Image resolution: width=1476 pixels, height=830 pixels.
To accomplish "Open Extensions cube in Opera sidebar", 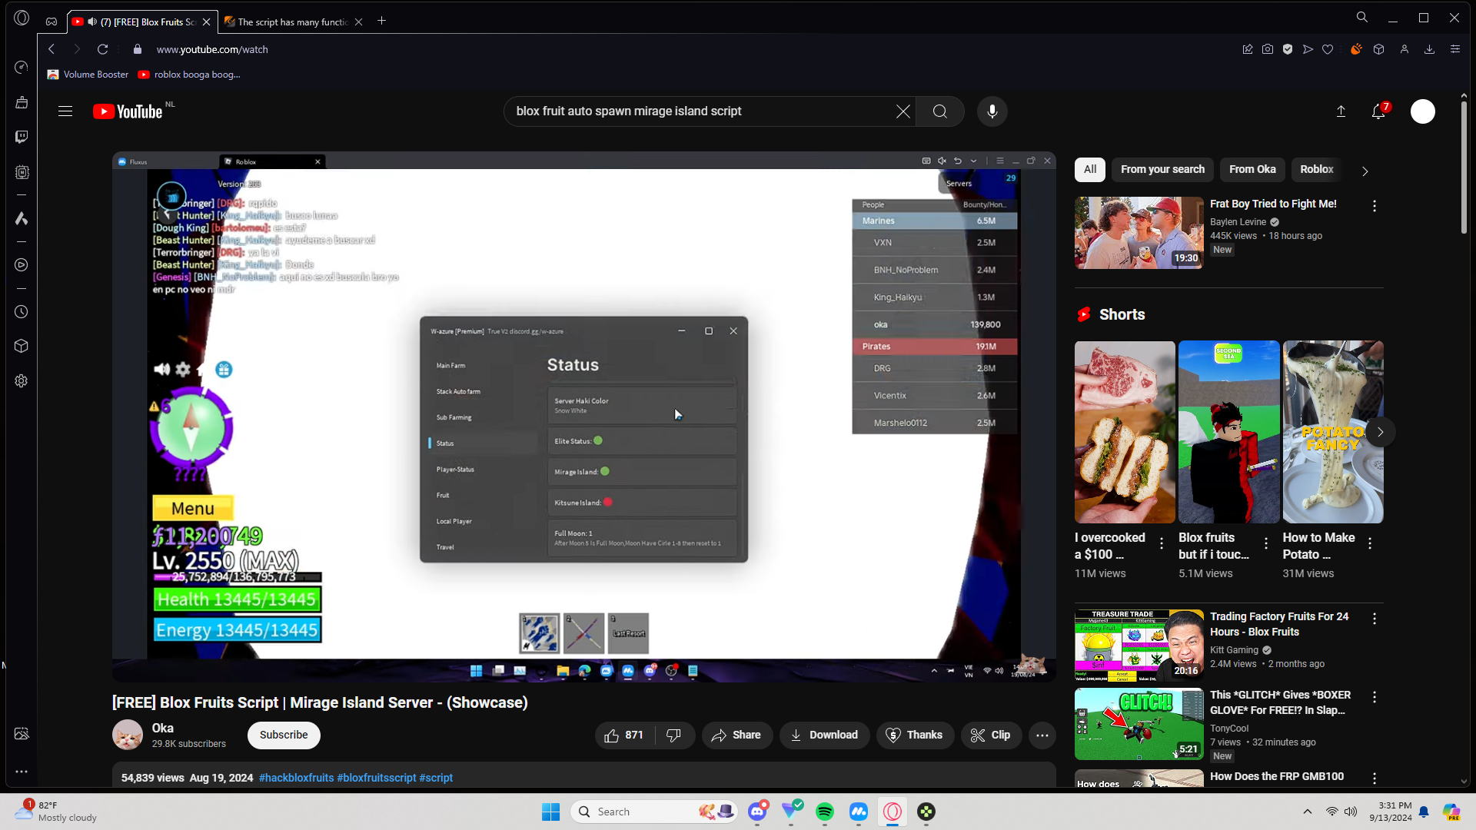I will [22, 346].
